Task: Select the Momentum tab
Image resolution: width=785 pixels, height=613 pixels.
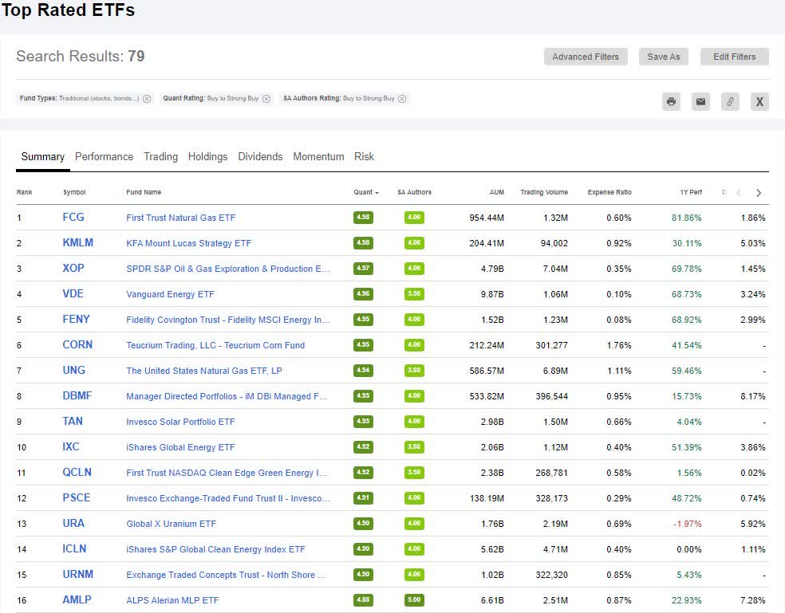Action: point(318,156)
